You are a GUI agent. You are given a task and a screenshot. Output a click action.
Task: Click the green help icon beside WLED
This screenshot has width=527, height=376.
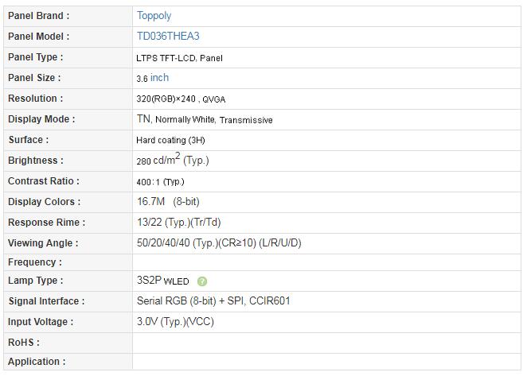(x=202, y=281)
